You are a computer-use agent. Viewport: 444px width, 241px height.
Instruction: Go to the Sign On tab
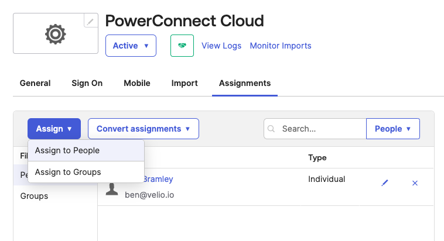coord(87,83)
